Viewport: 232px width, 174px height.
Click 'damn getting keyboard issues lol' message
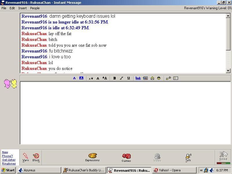point(82,16)
